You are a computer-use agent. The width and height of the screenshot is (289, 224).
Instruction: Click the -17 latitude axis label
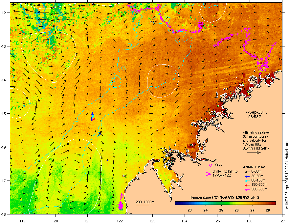3,181
